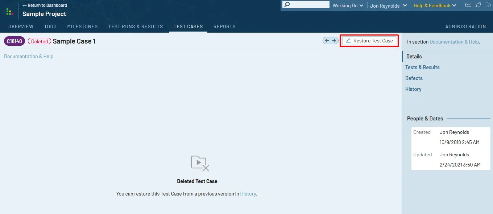493x214 pixels.
Task: Switch to the Overview tab
Action: pos(21,26)
